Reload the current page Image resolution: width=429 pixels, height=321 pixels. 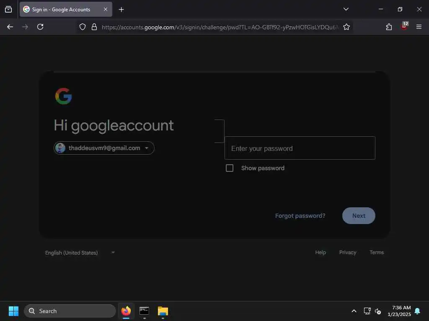(40, 27)
